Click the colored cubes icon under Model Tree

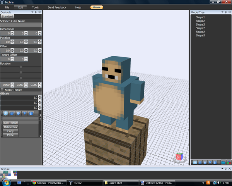tap(229, 163)
